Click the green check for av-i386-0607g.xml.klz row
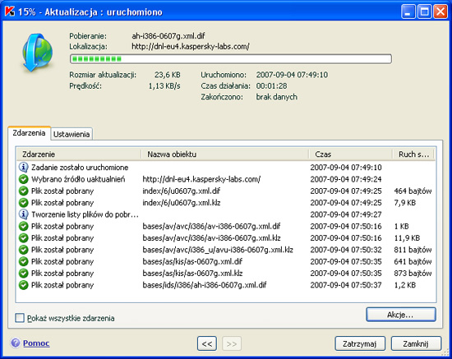Screen dimensions: 452x359 pos(23,238)
